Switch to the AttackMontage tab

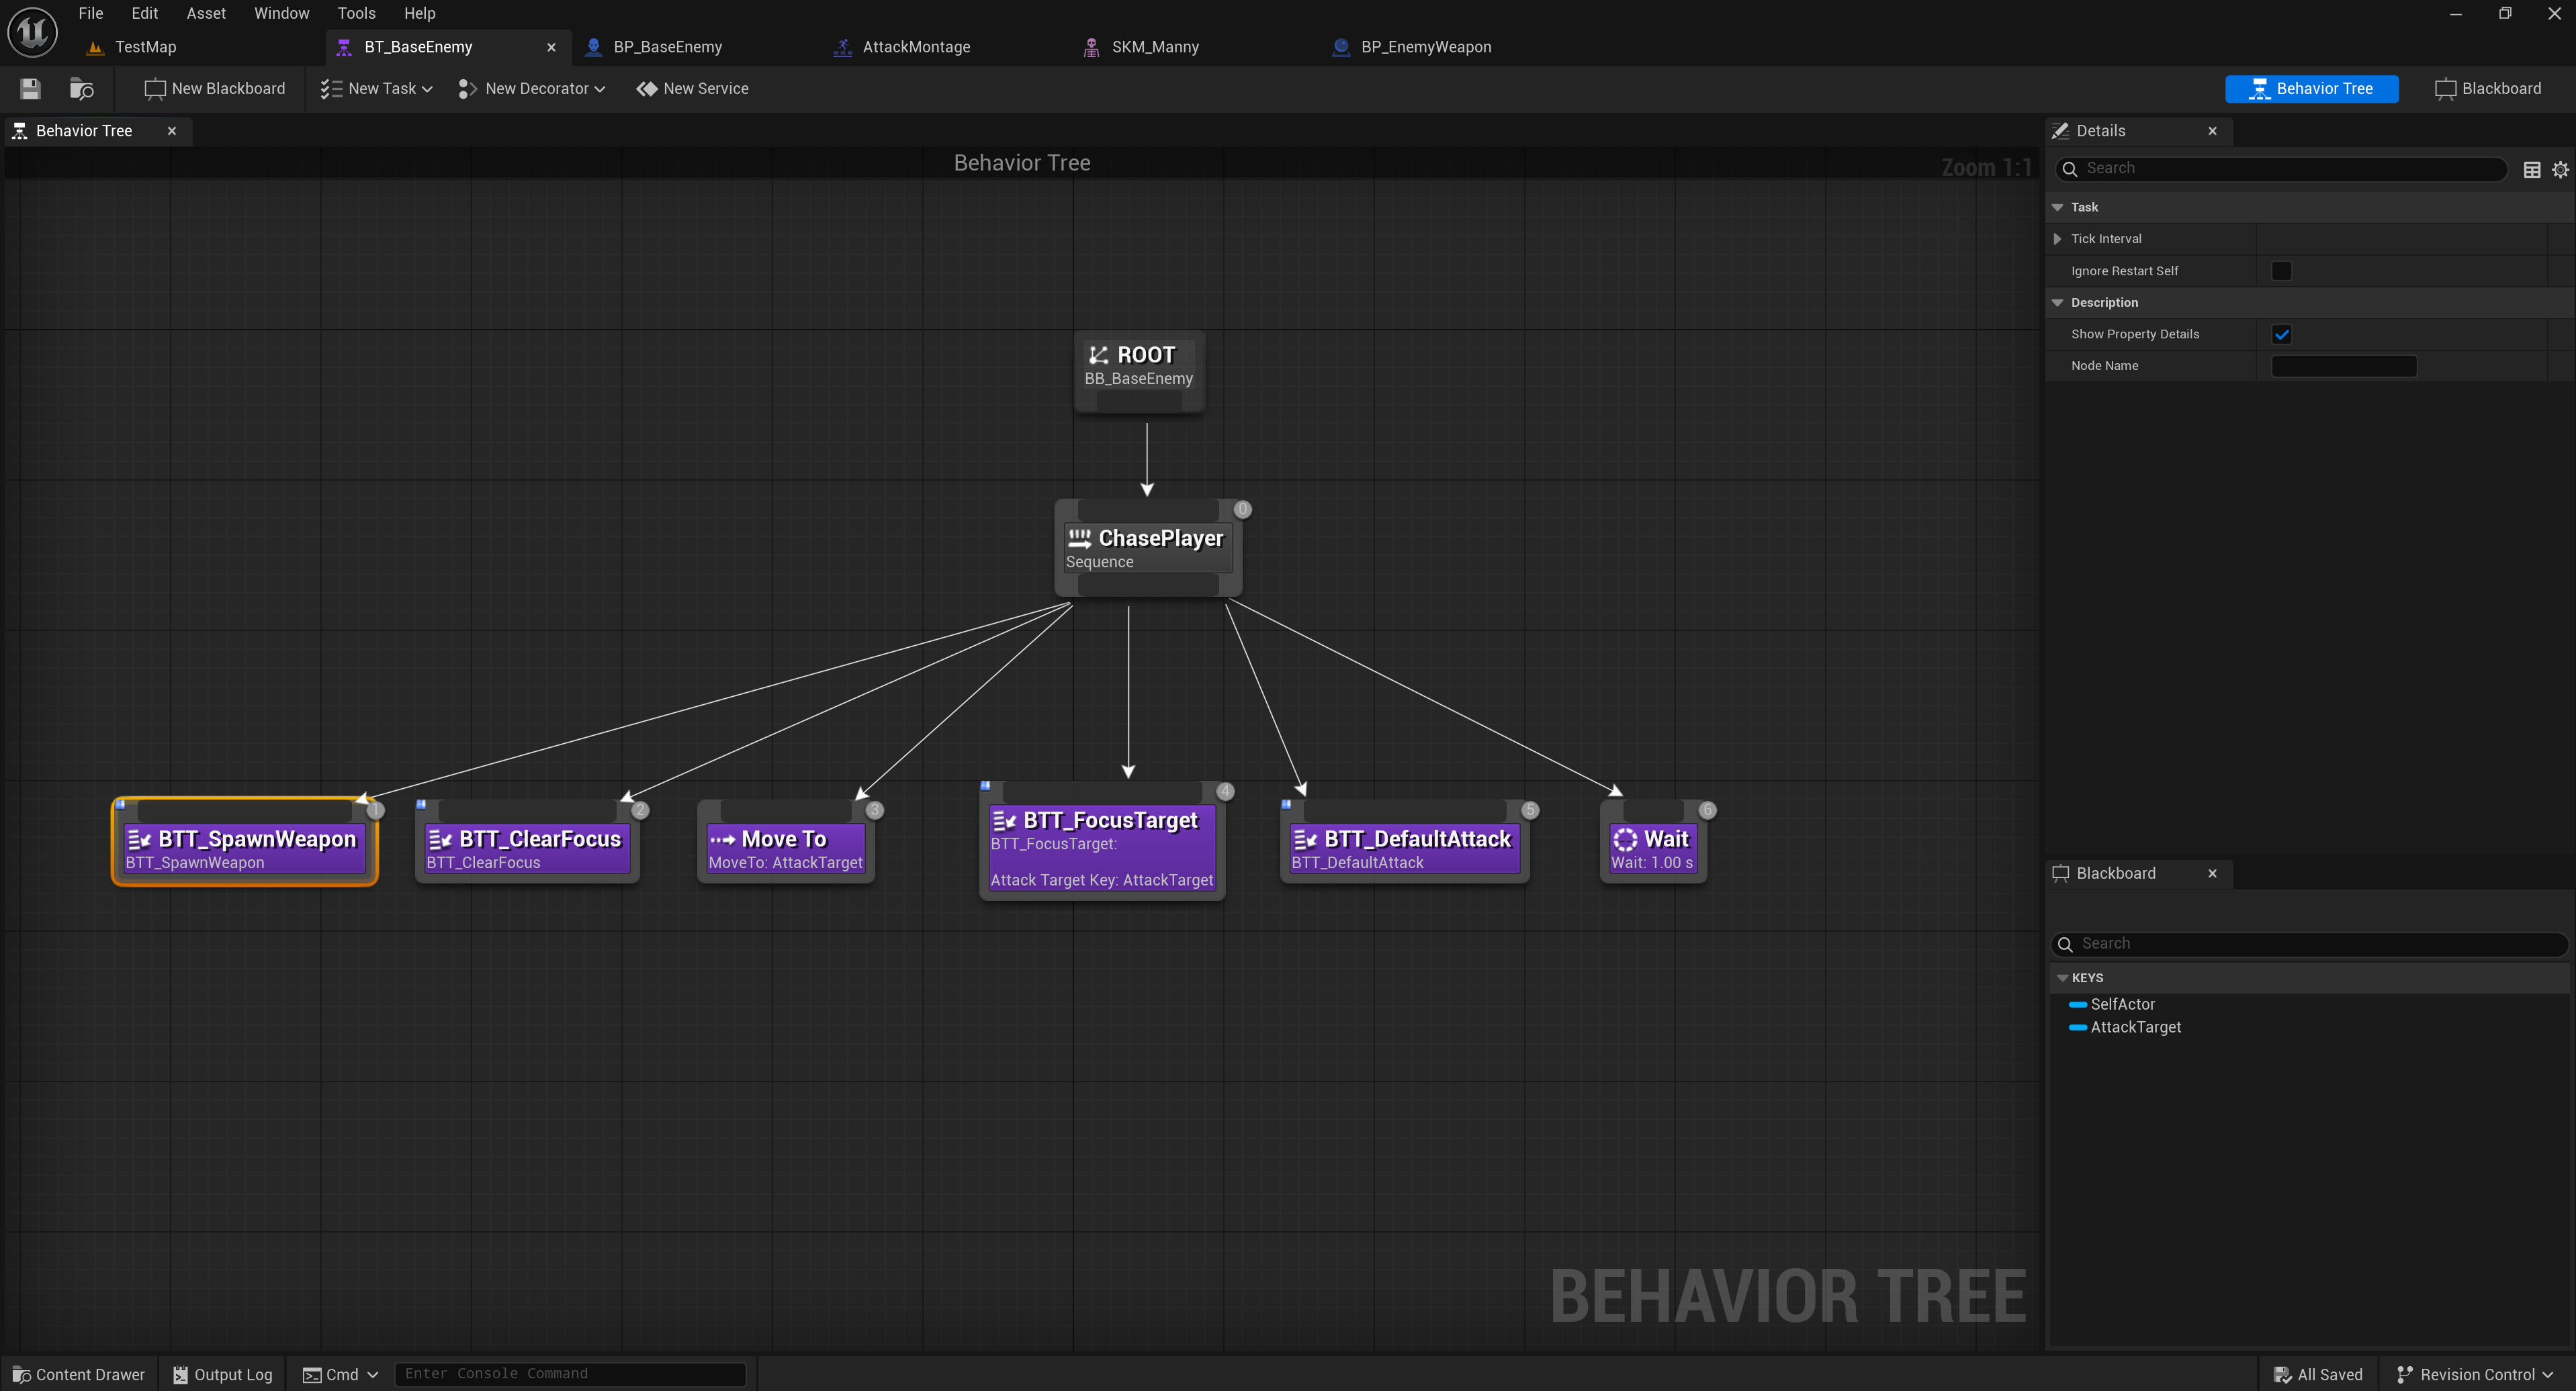point(915,47)
